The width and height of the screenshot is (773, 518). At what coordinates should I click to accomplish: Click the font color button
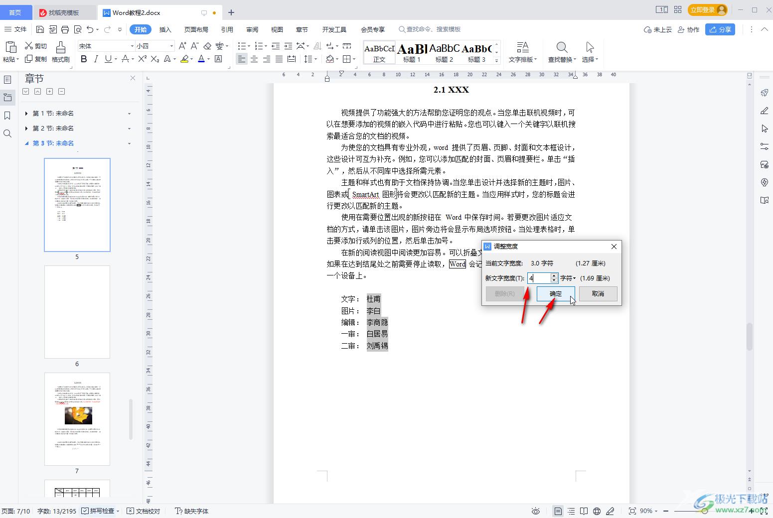(x=201, y=59)
